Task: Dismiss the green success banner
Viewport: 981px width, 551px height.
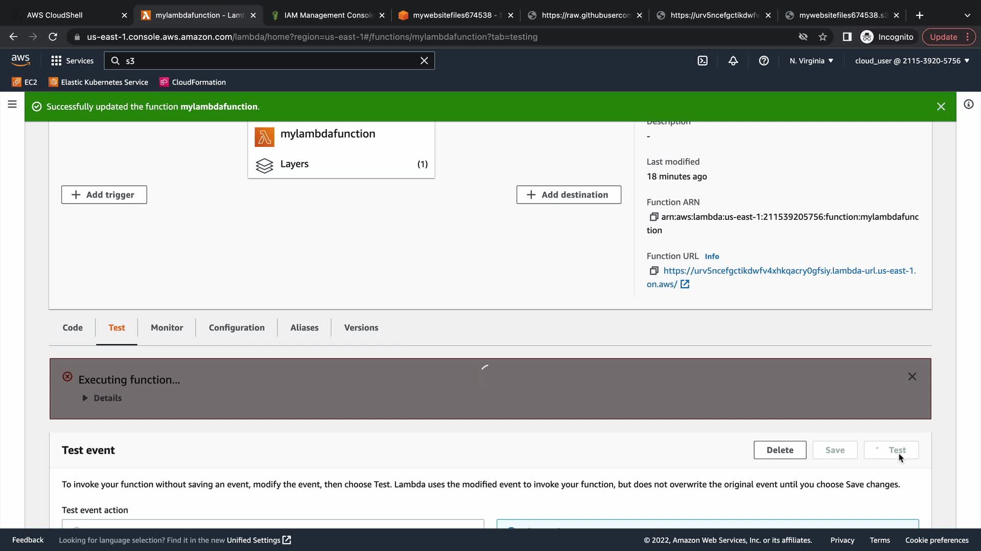Action: tap(941, 107)
